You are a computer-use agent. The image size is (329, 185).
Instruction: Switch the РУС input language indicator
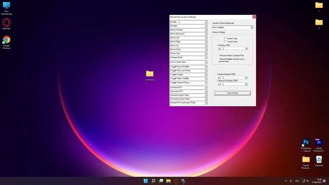(297, 181)
